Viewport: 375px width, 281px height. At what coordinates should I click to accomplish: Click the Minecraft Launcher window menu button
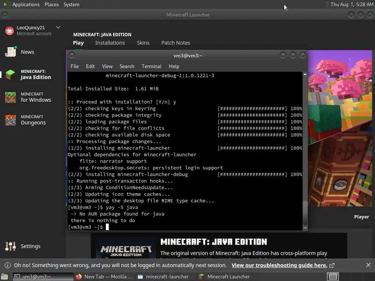[x=4, y=15]
